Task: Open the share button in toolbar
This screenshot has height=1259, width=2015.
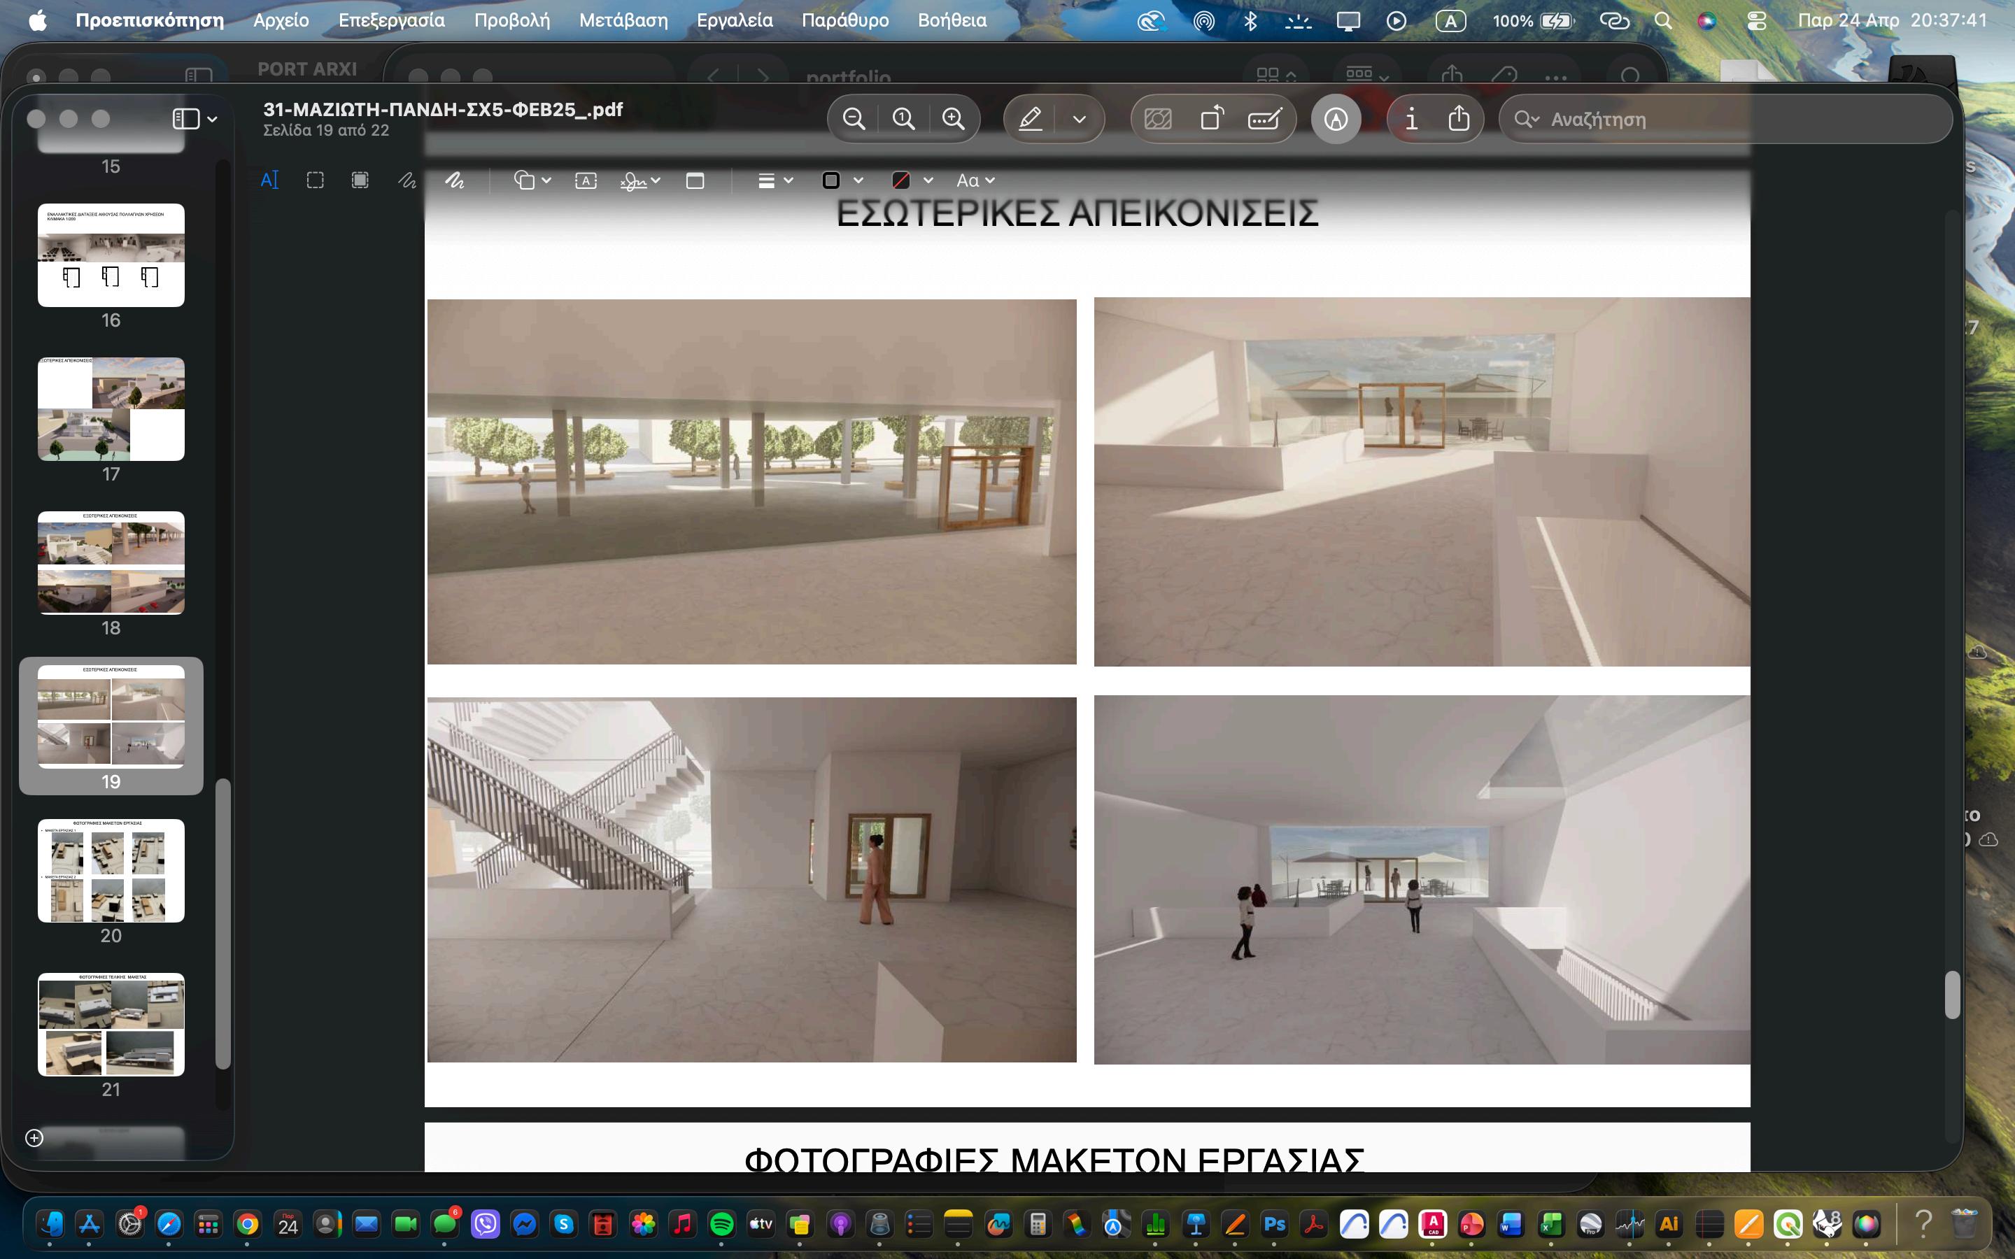Action: click(1458, 119)
